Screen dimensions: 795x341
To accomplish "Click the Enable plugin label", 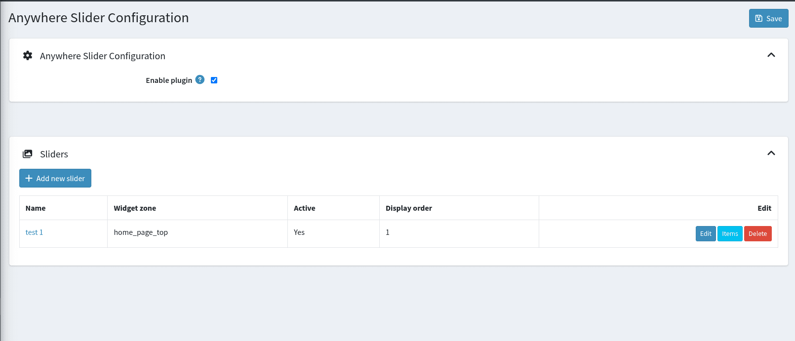I will tap(169, 80).
